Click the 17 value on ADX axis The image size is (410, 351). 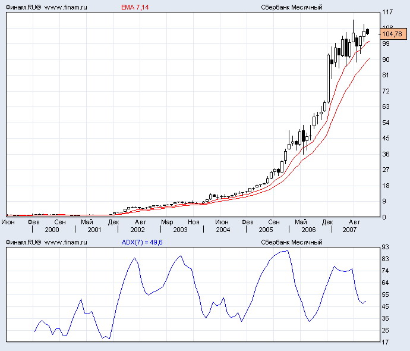386,342
